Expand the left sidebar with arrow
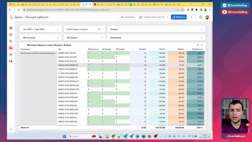Viewport: 252px width, 142px height. [11, 129]
